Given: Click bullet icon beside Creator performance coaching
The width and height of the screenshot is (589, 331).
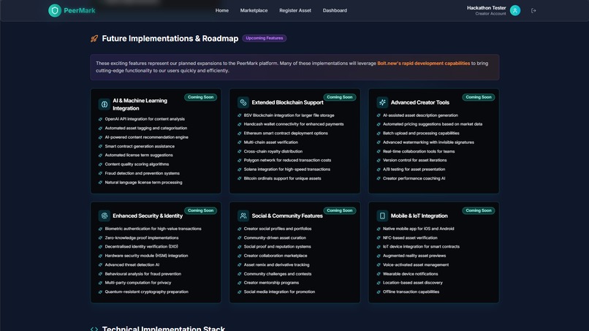Looking at the screenshot, I should 379,178.
